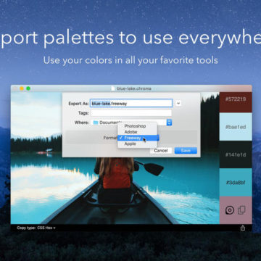The image size is (261, 261).
Task: Click copy color icon on pink swatch
Action: [241, 210]
